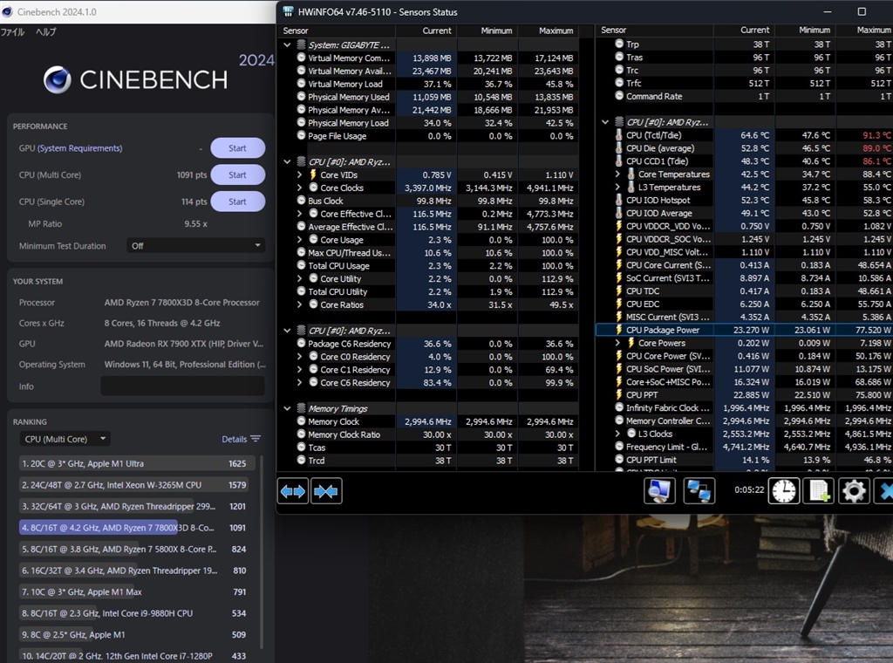Click the Info text field
The width and height of the screenshot is (893, 663).
[x=182, y=386]
